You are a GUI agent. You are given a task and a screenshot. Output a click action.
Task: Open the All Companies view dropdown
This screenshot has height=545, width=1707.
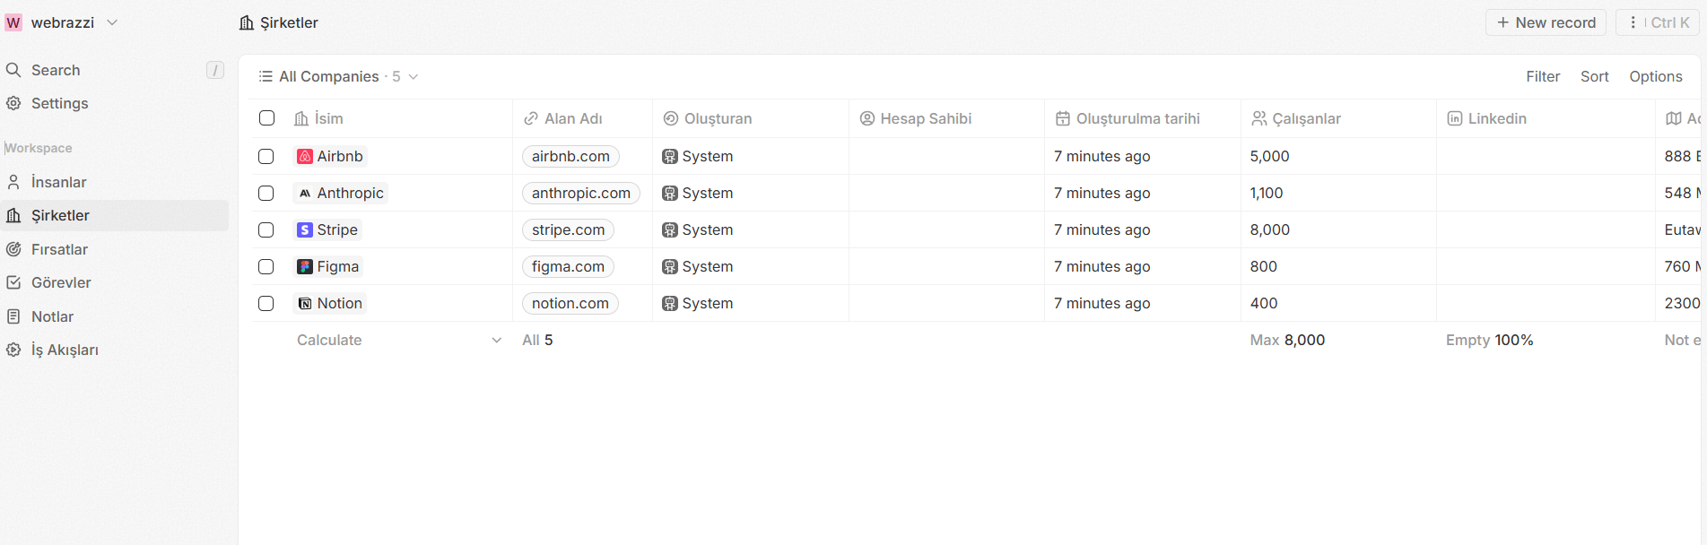tap(338, 76)
